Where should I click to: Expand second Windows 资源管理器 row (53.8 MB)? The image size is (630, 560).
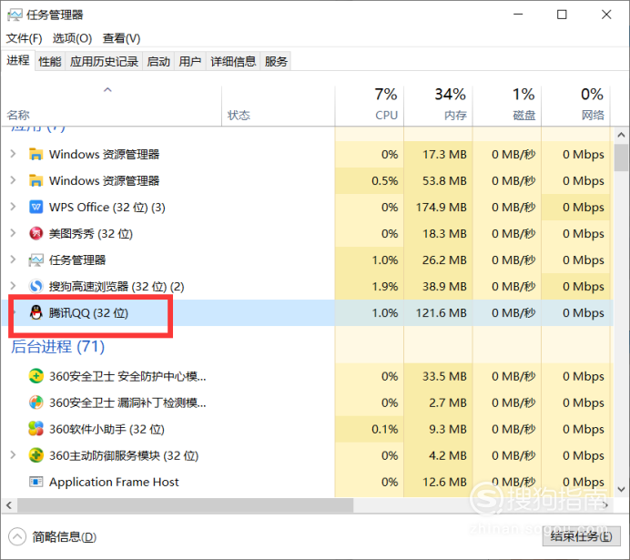[x=13, y=180]
